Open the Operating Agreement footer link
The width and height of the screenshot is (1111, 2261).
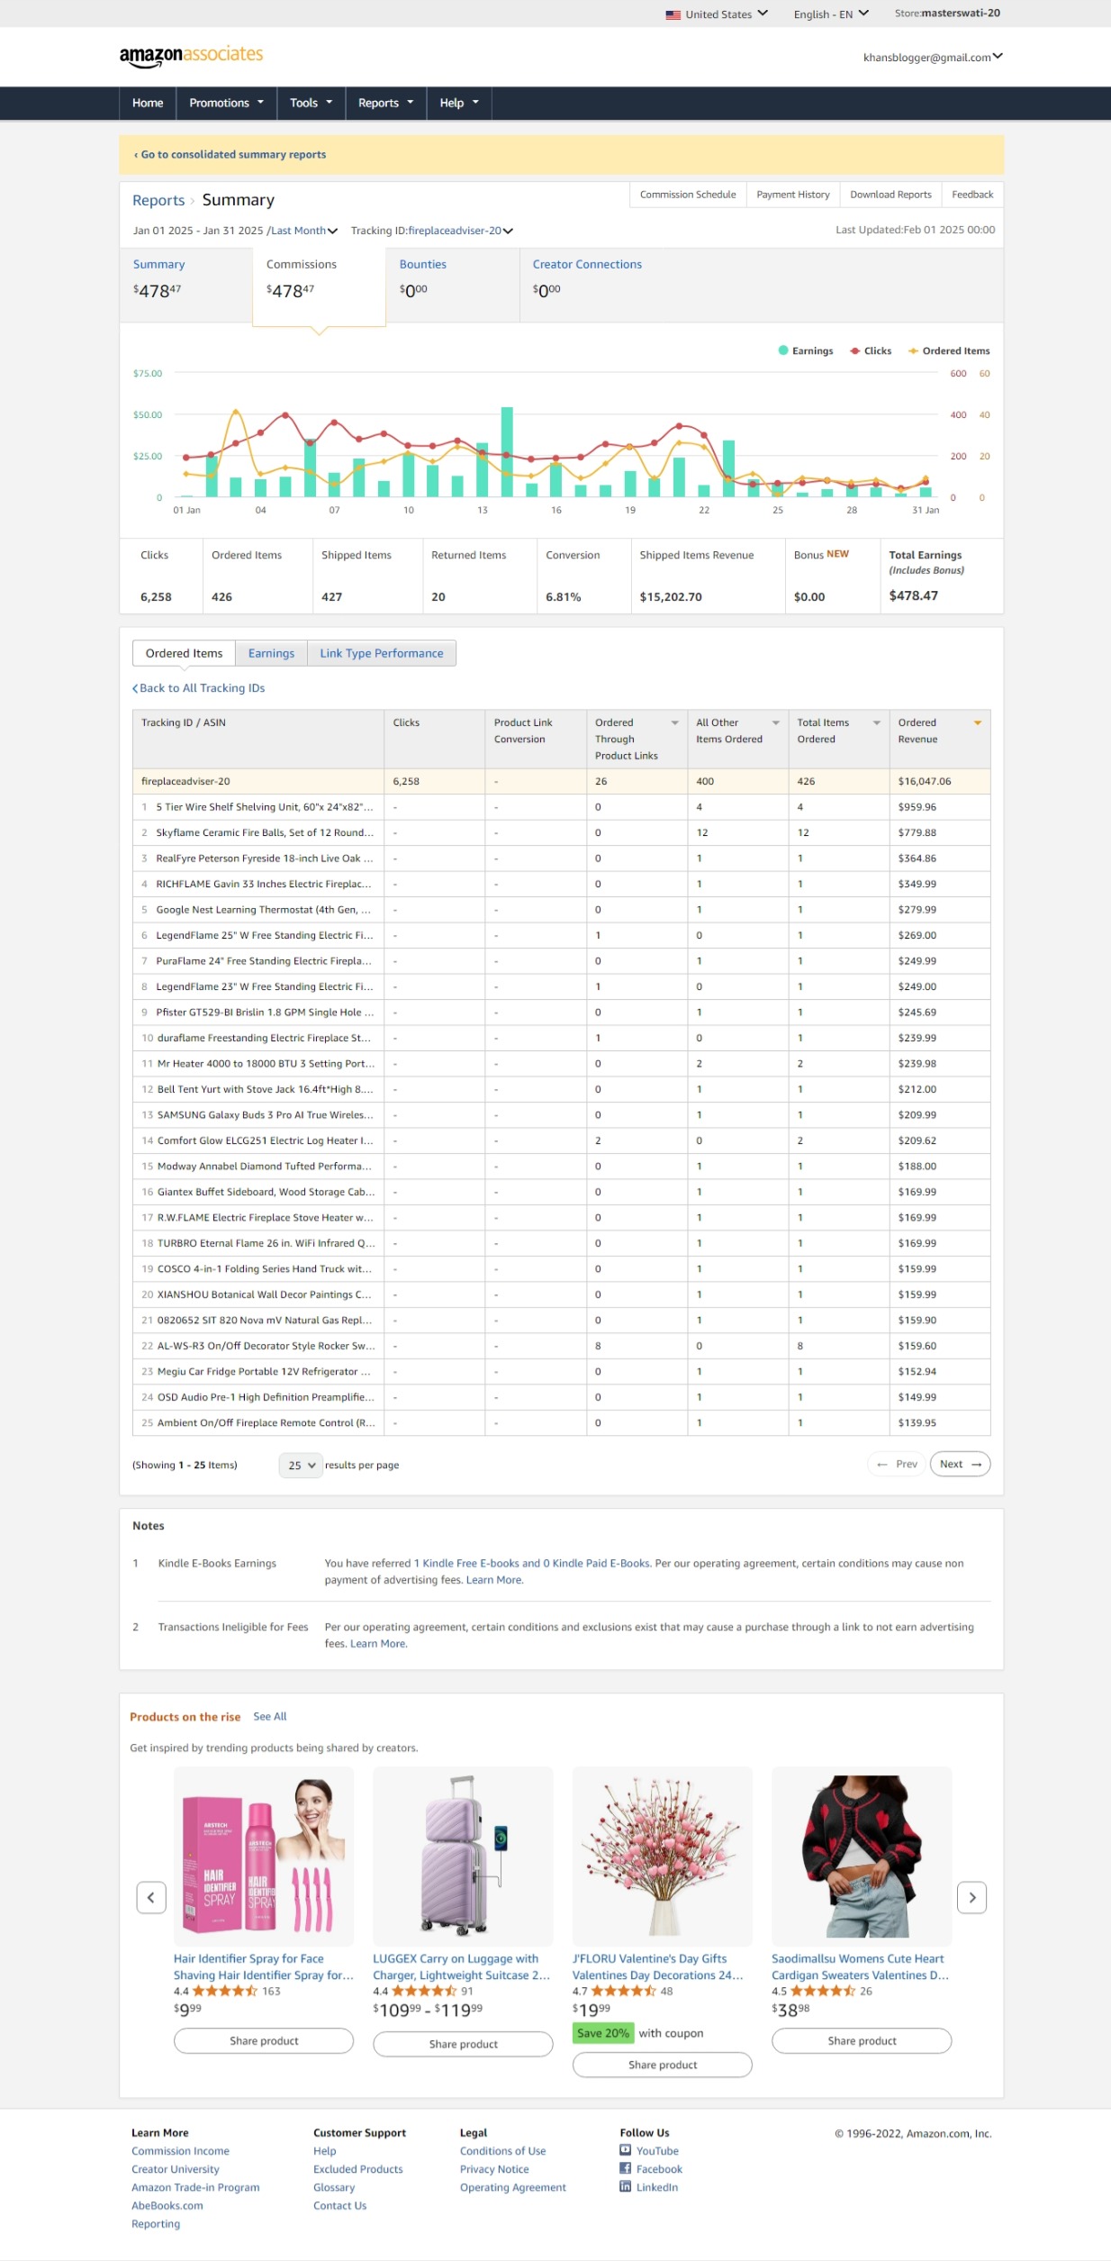pos(513,2187)
